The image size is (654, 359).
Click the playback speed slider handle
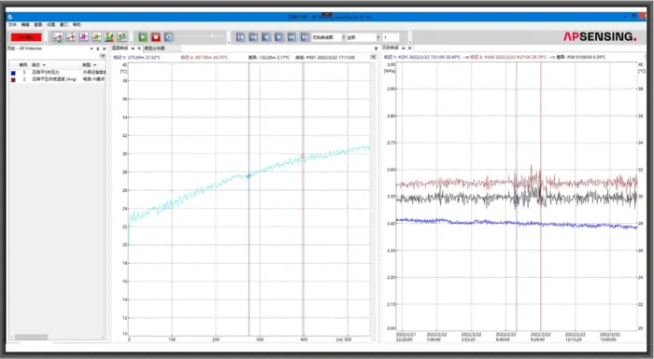tap(212, 36)
